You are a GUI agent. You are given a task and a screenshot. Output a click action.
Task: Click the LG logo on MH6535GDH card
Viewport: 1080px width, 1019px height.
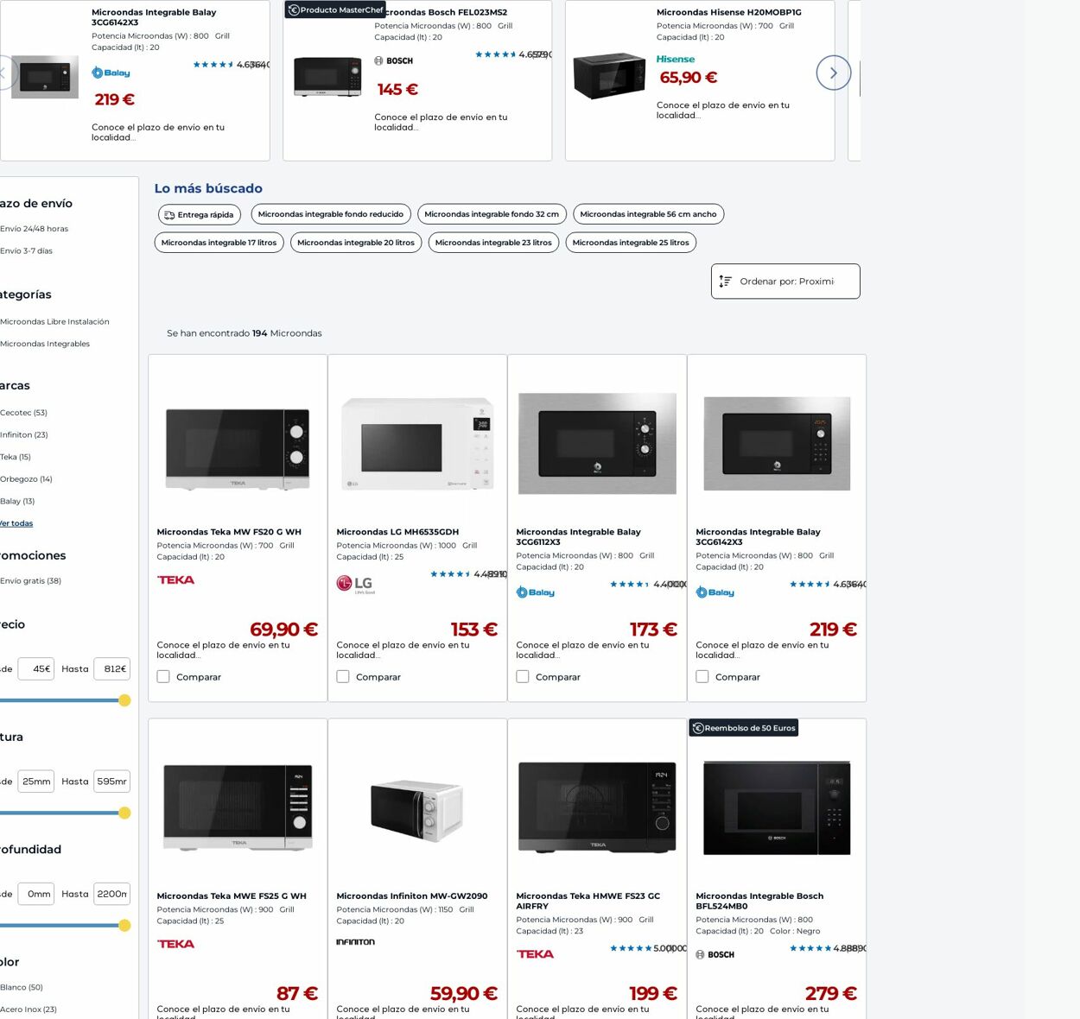(356, 585)
